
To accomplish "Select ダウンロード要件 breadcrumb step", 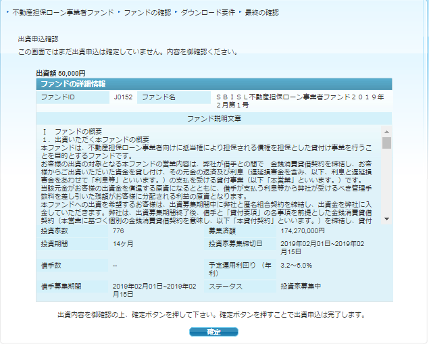I will (208, 13).
